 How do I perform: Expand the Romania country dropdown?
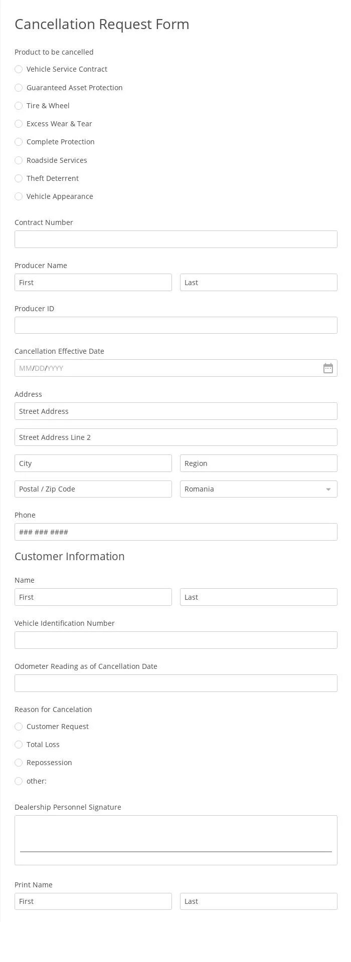pos(258,489)
